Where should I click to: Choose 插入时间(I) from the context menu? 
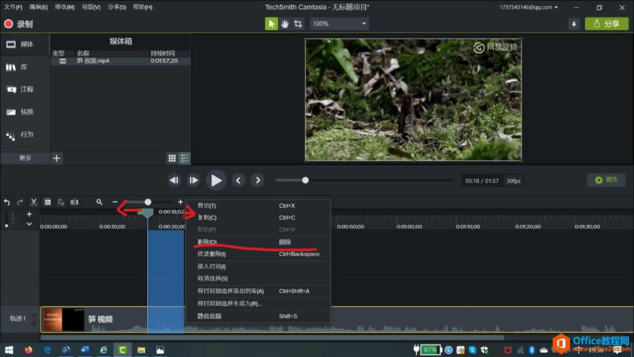pos(258,267)
